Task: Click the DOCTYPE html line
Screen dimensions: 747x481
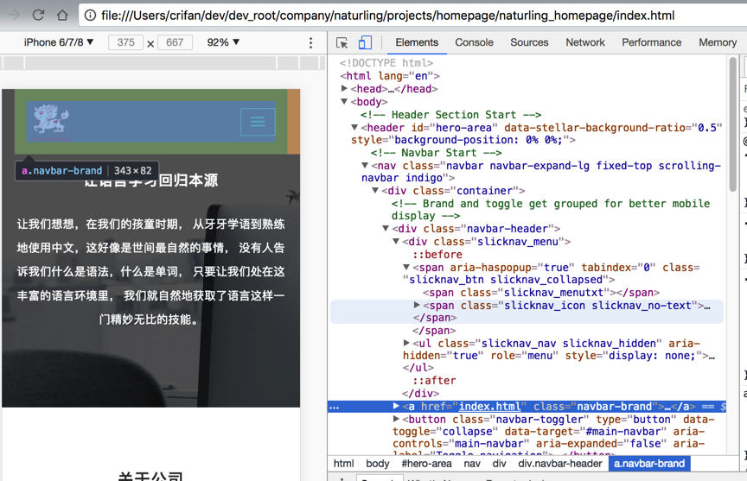Action: pyautogui.click(x=386, y=63)
